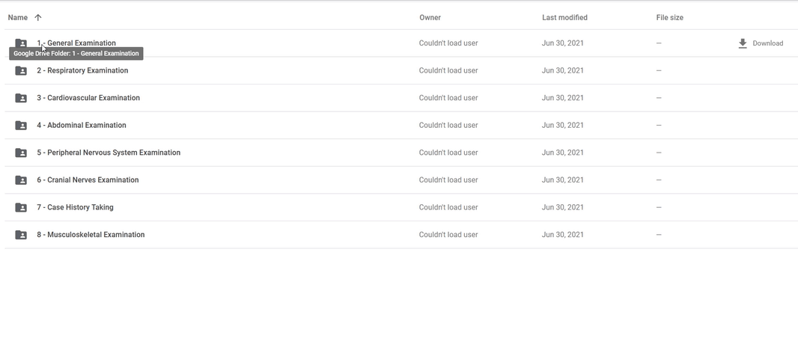This screenshot has width=798, height=353.
Task: Click the folder icon for Musculoskeletal Examination
Action: tap(21, 235)
